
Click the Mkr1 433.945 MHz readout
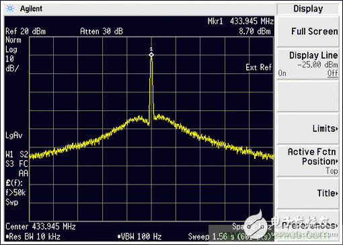[241, 22]
